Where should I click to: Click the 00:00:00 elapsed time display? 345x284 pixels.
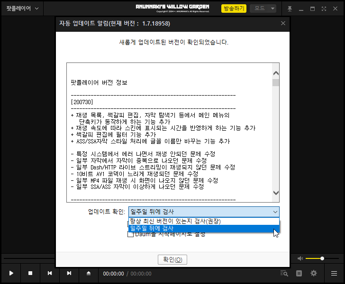pyautogui.click(x=113, y=274)
